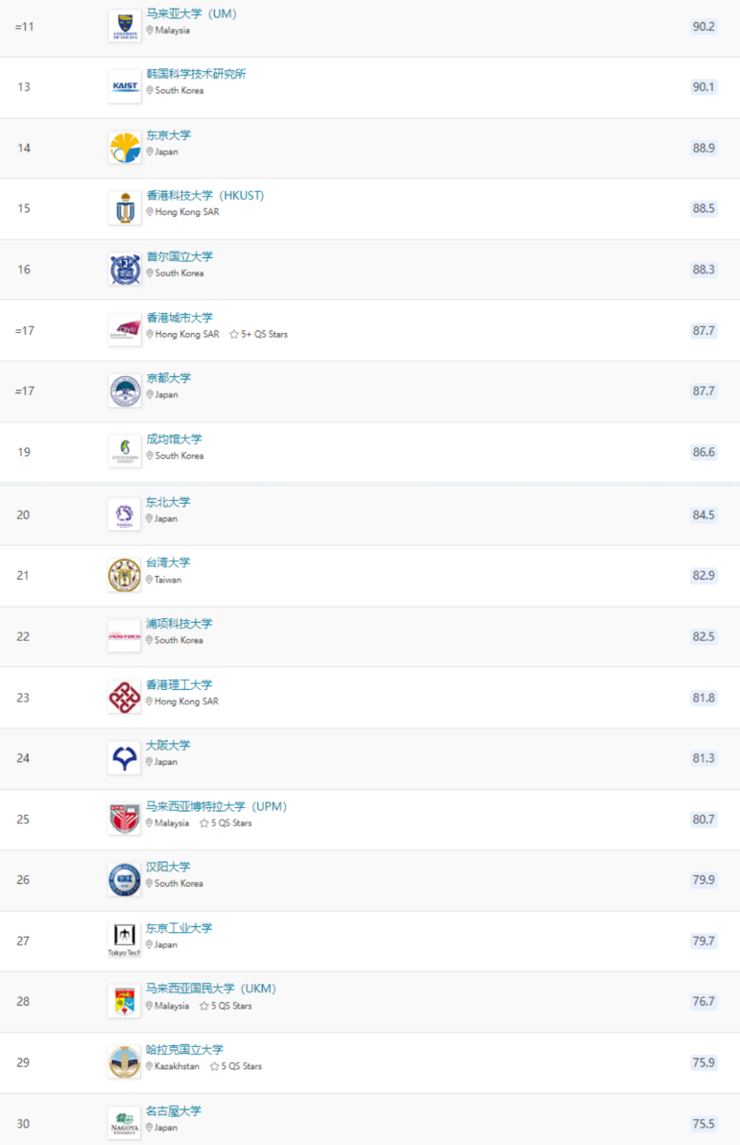Click the Nagoya University logo
The height and width of the screenshot is (1145, 740).
point(124,1123)
